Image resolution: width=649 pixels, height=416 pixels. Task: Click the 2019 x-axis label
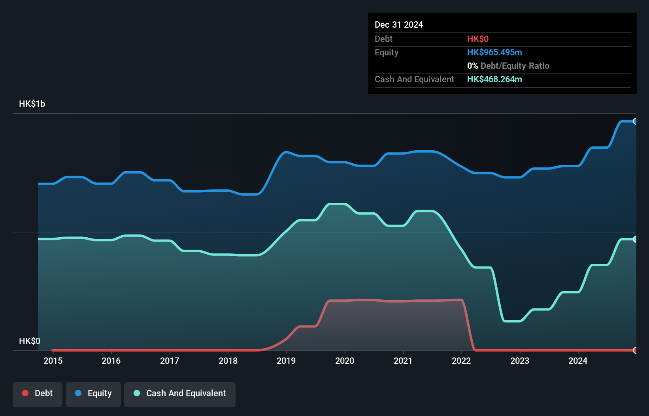[x=286, y=361]
